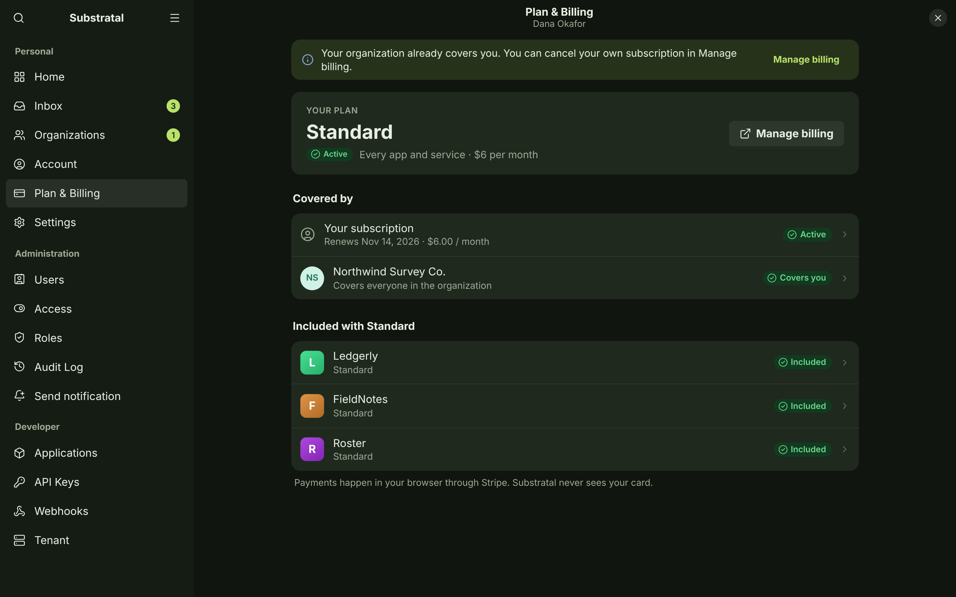Click the "Renews Nov 14, 2026" text

[x=371, y=242]
